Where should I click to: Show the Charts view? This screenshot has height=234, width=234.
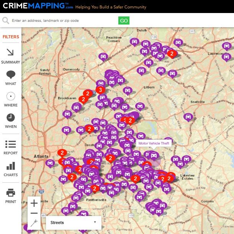(x=11, y=169)
